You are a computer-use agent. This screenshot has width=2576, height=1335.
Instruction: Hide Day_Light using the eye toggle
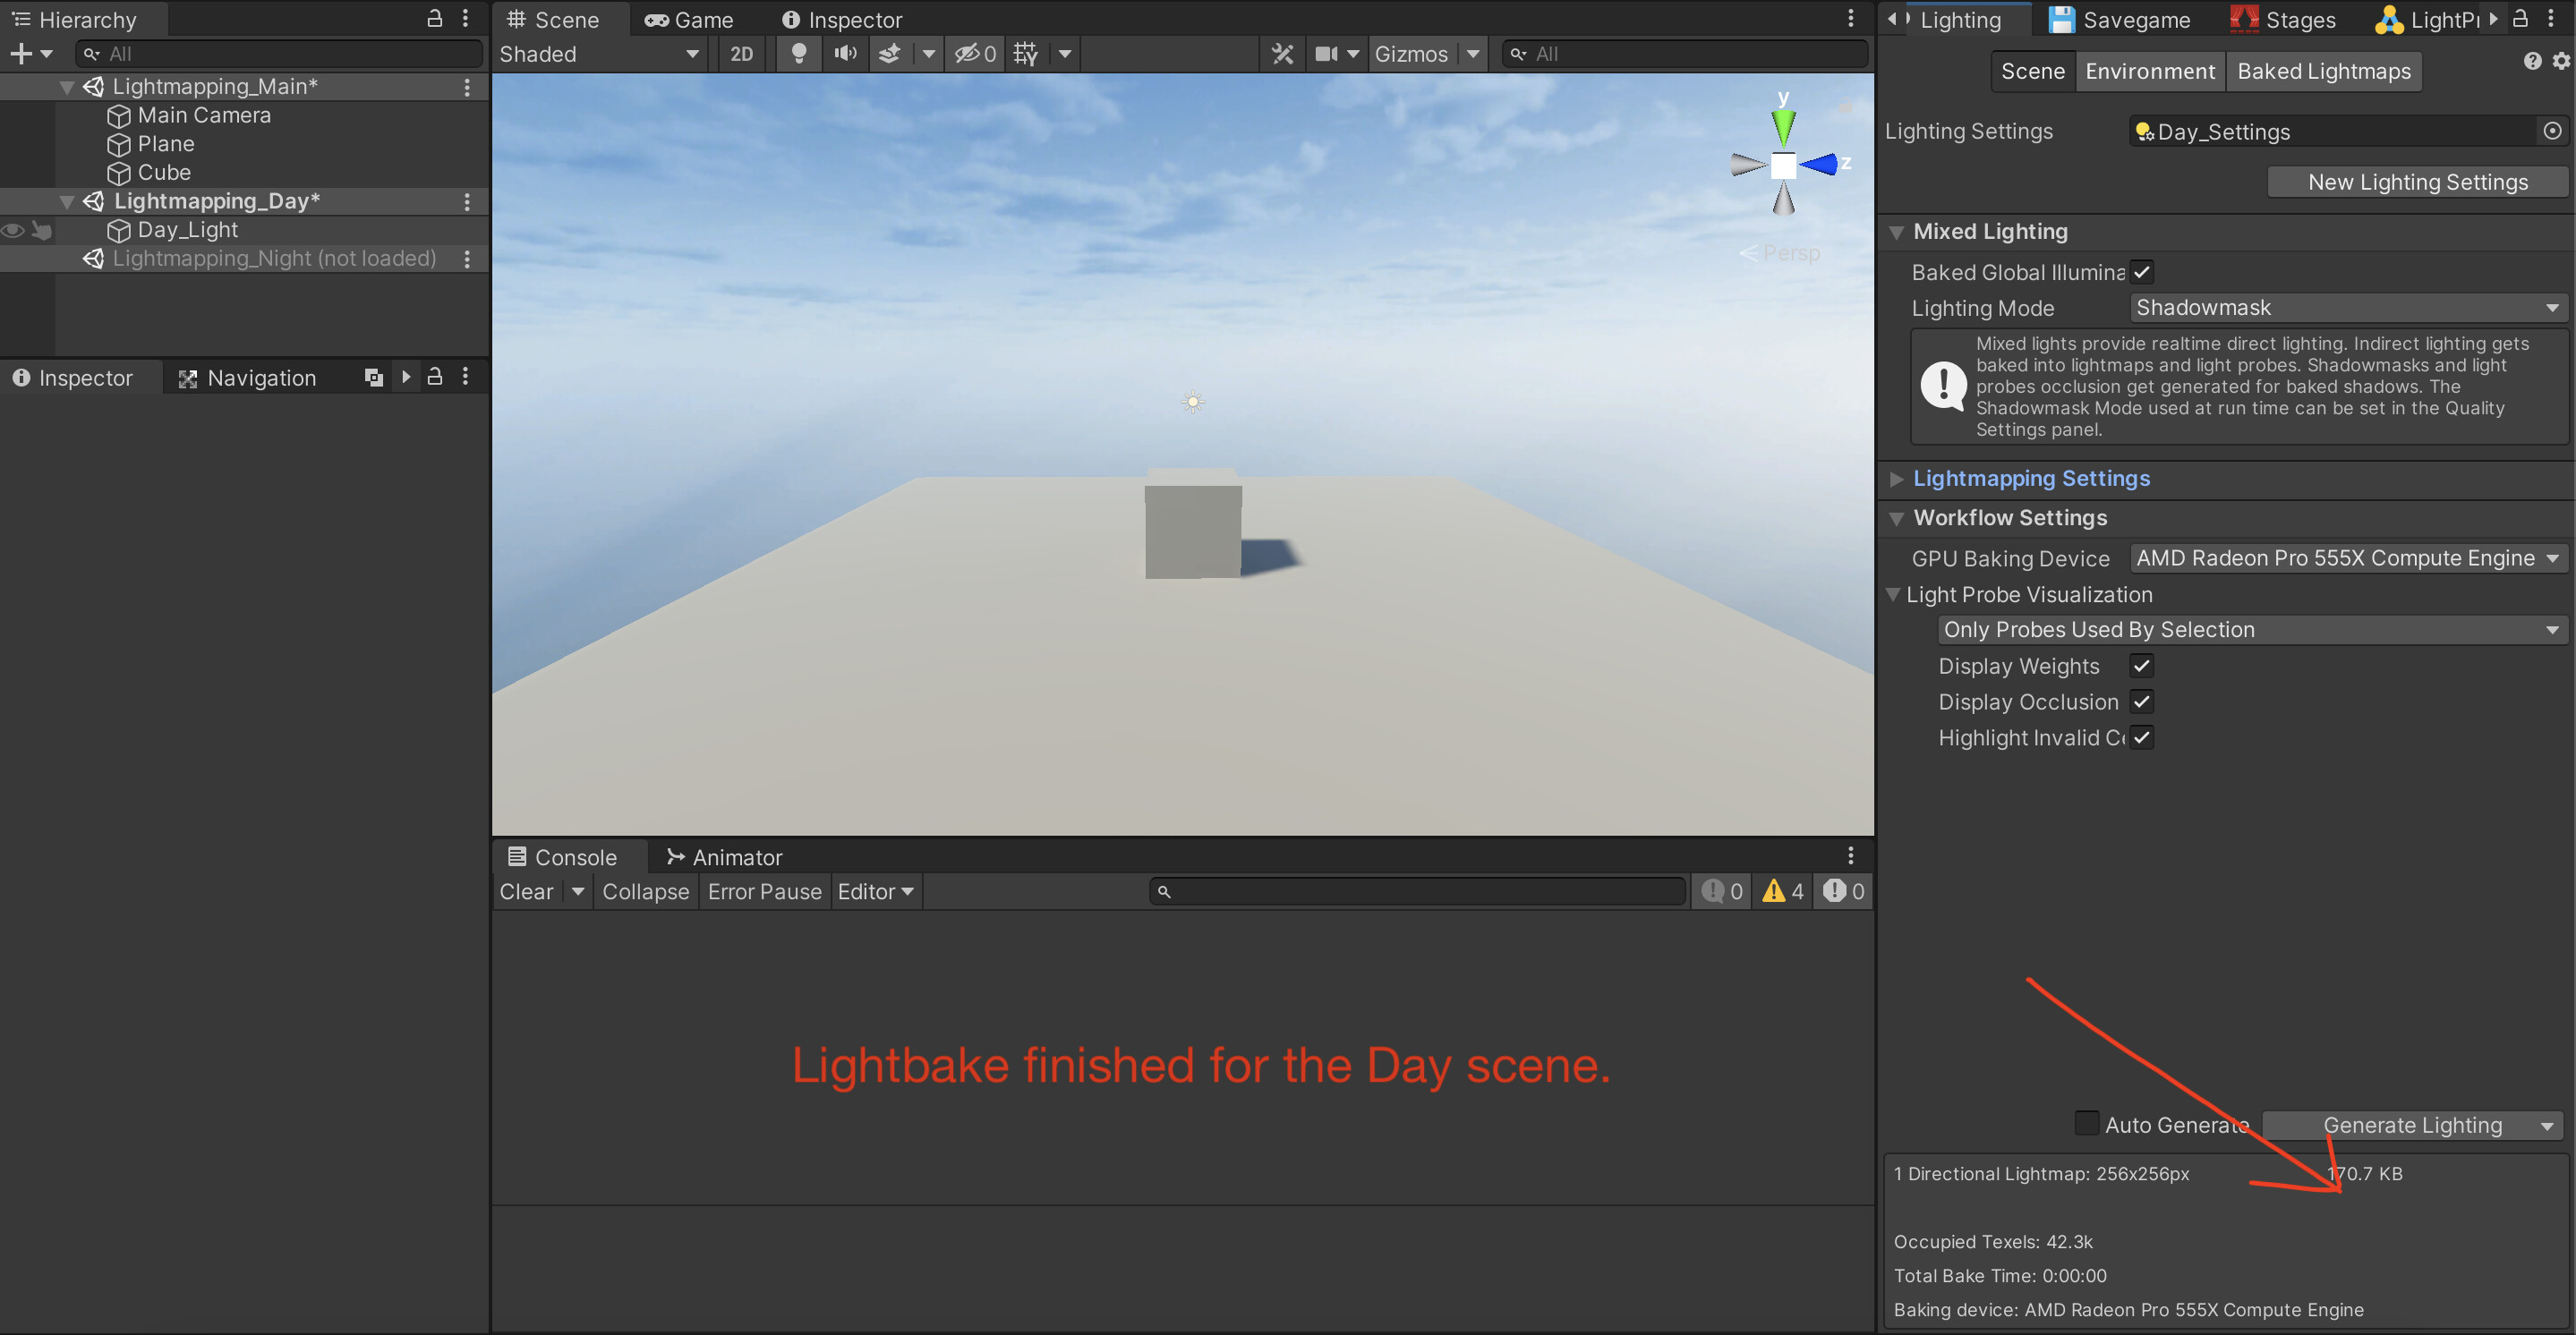point(13,230)
